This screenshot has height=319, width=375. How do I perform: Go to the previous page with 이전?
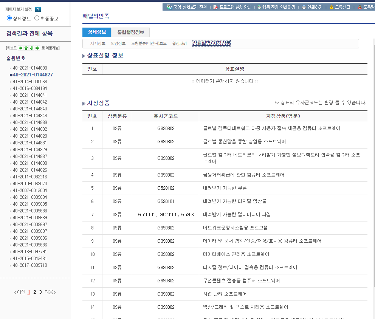coord(20,292)
